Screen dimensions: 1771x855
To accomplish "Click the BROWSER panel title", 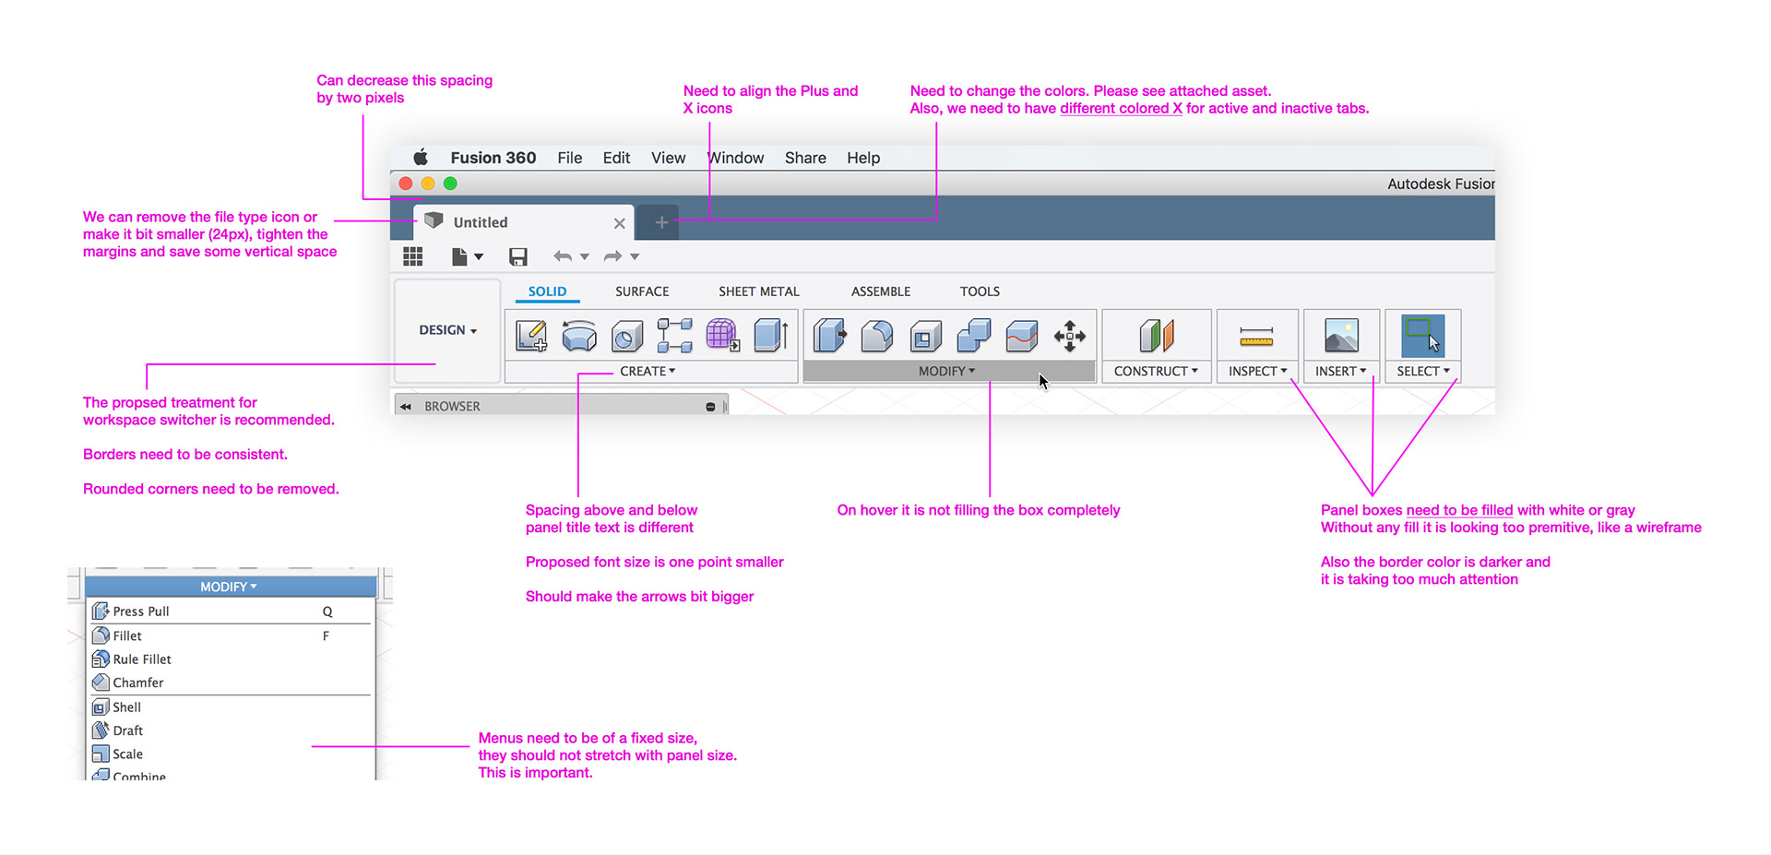I will pyautogui.click(x=453, y=407).
